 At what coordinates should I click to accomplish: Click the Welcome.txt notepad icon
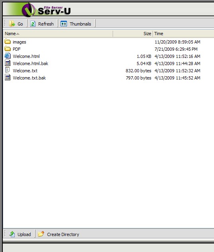pos(8,70)
